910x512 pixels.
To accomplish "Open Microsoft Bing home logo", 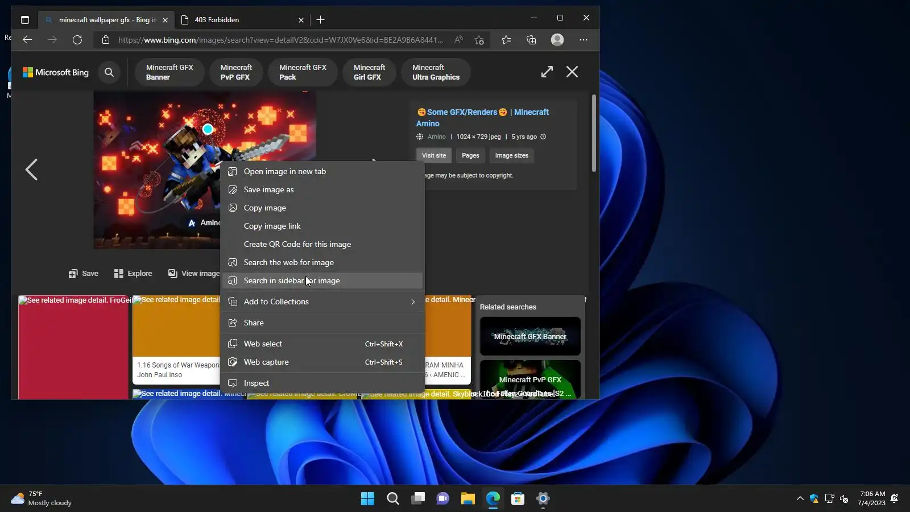I will point(56,72).
